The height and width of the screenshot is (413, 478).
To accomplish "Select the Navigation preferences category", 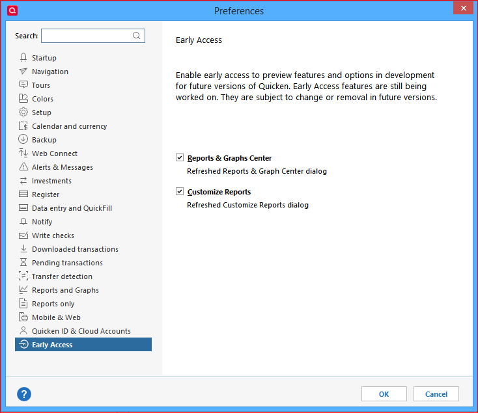I will click(x=50, y=72).
